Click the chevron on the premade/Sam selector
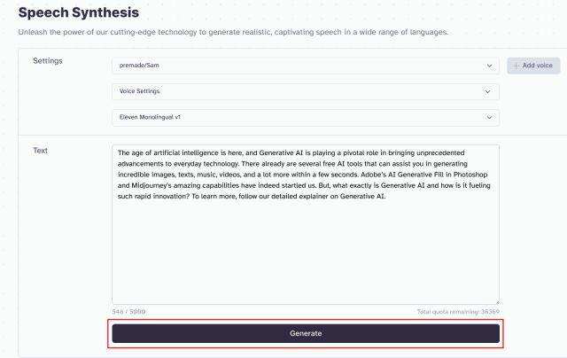567x358 pixels. click(488, 66)
